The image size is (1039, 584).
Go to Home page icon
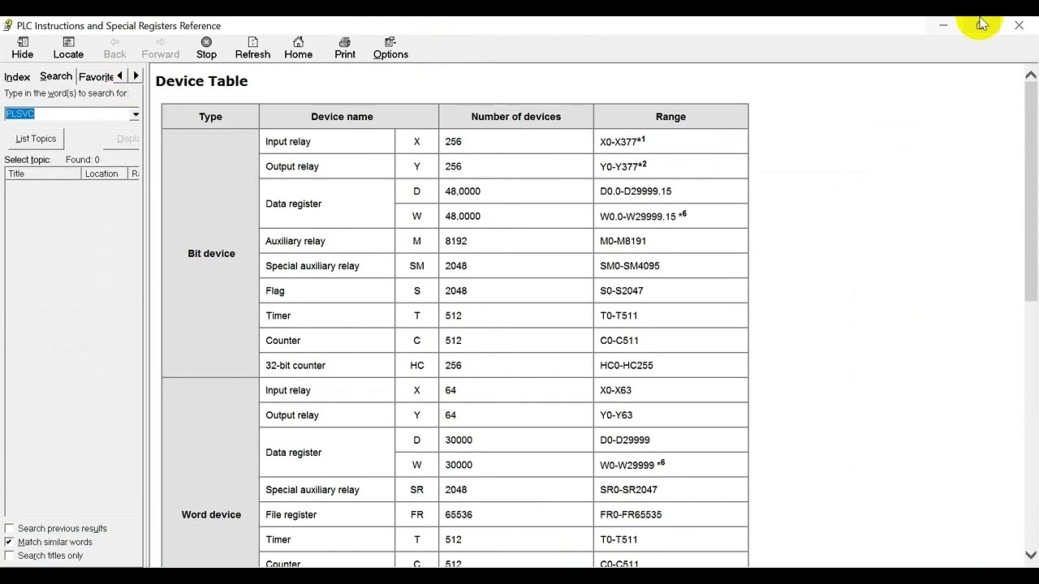[298, 48]
